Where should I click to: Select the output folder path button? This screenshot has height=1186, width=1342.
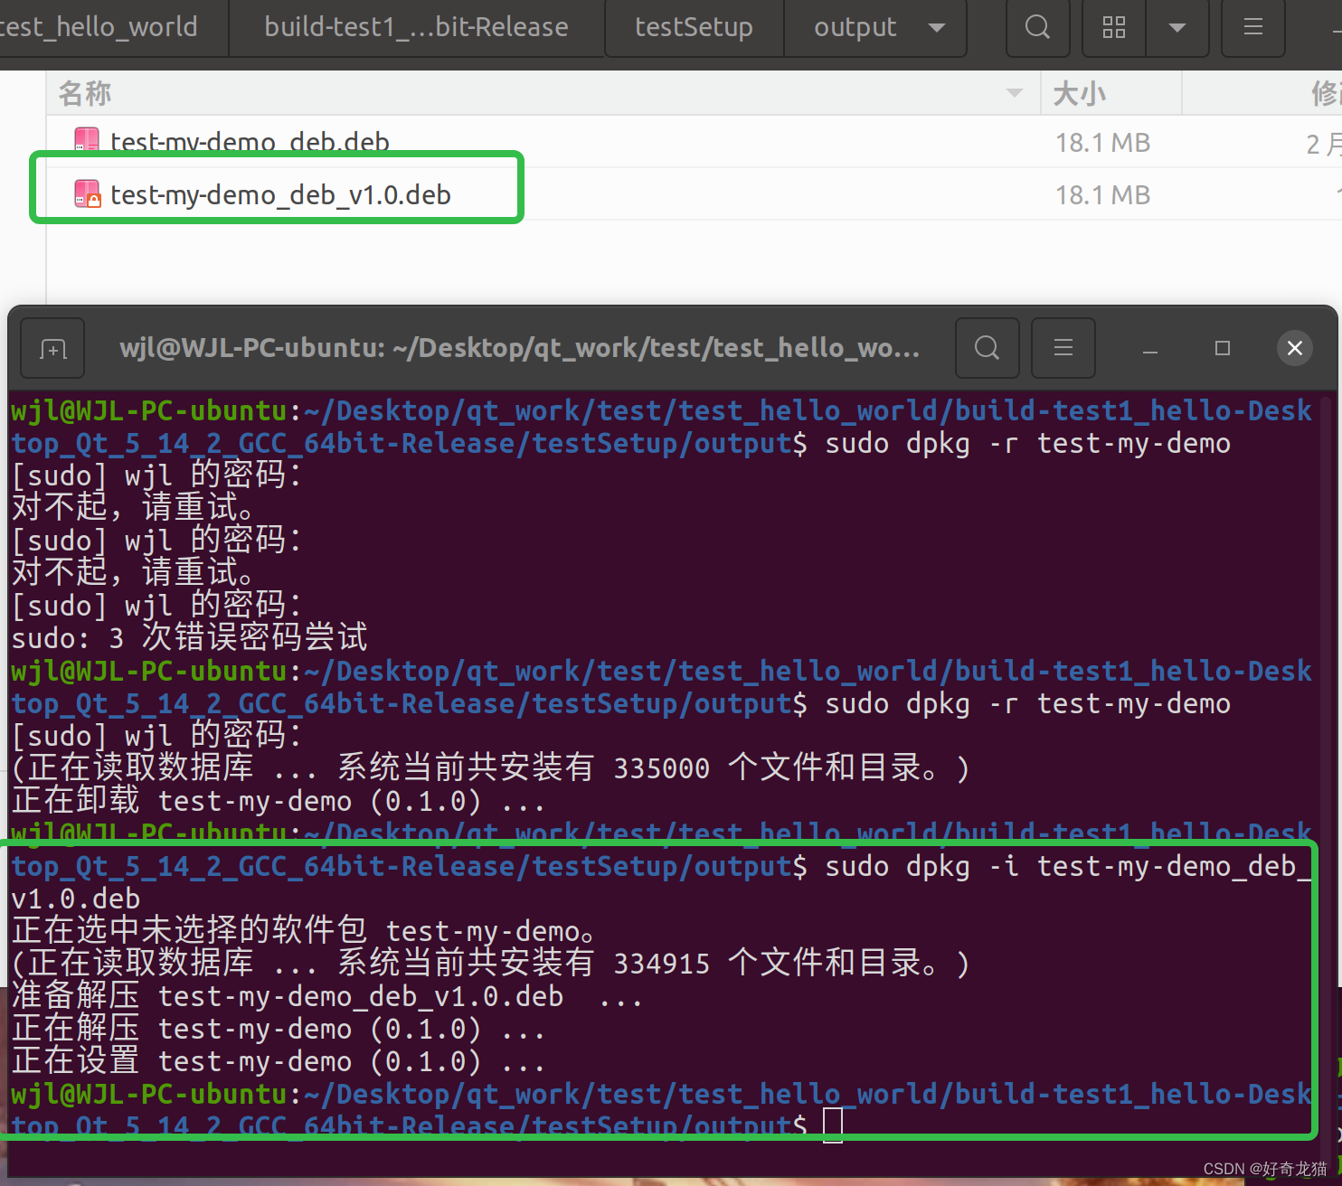click(x=855, y=27)
